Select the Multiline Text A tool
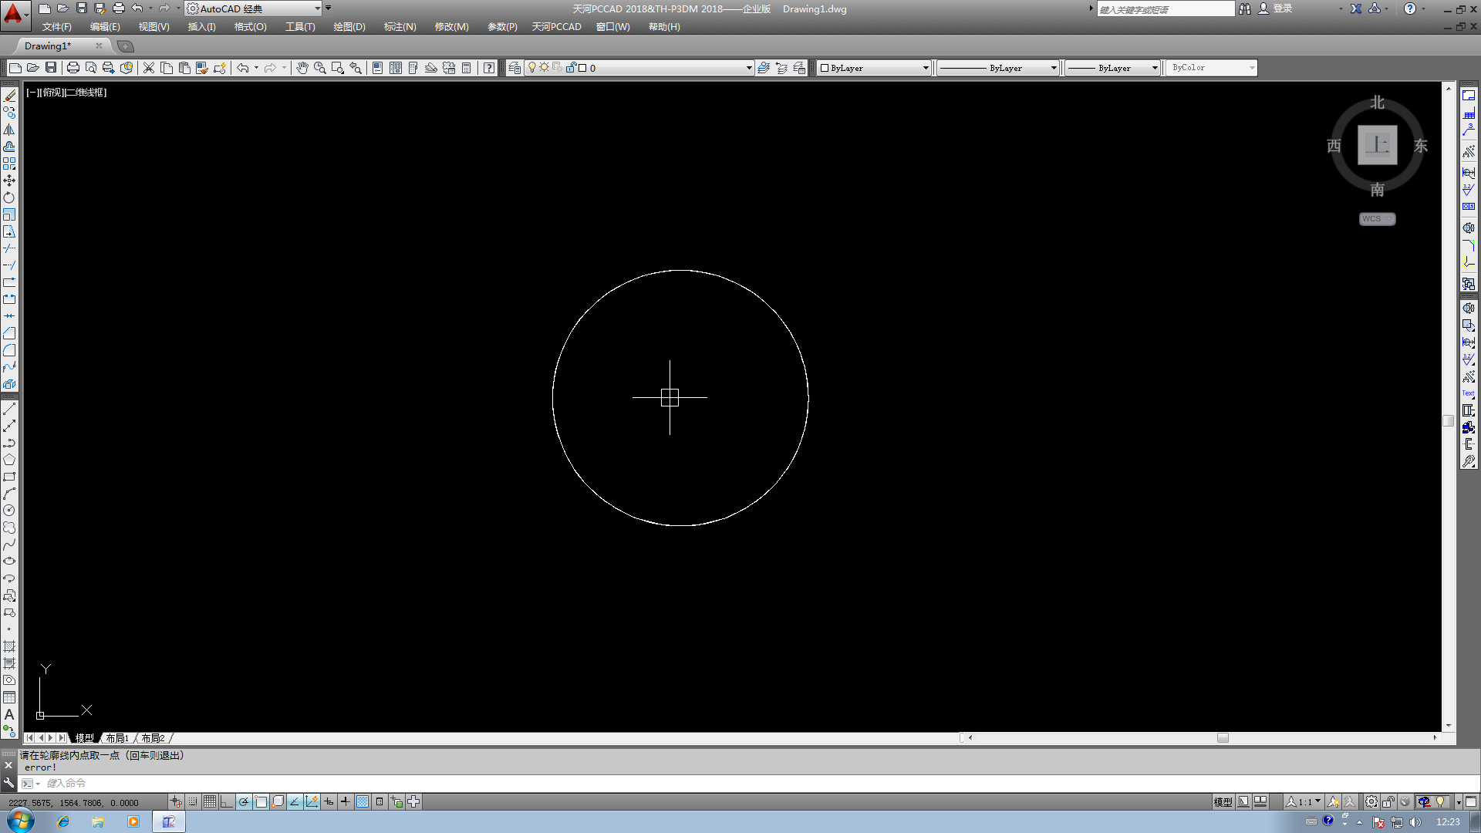 point(9,714)
